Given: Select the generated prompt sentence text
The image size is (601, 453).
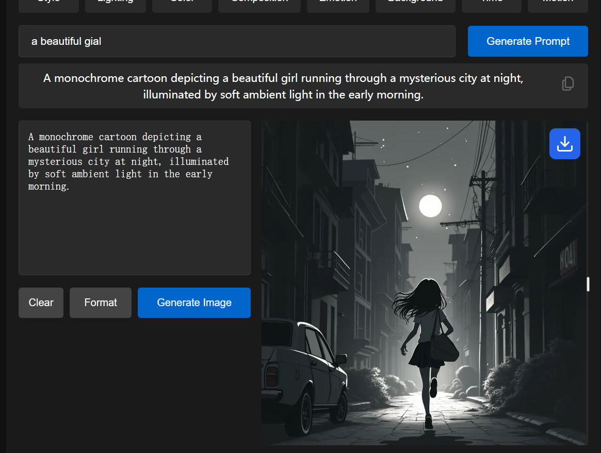Looking at the screenshot, I should pos(283,86).
